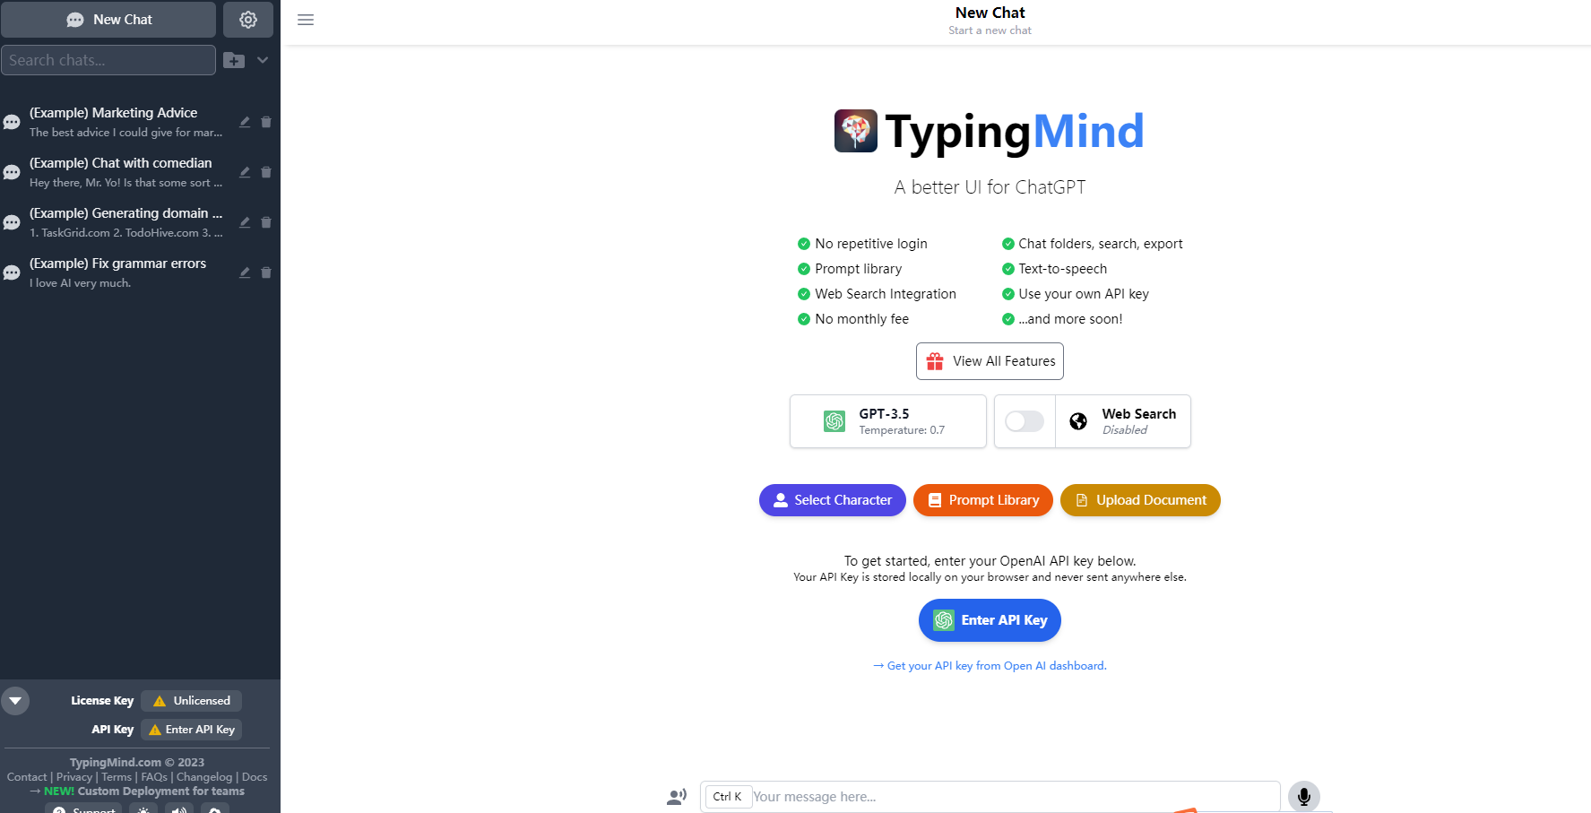Click the speaker sound icon at sidebar bottom
The image size is (1591, 813).
[x=179, y=809]
